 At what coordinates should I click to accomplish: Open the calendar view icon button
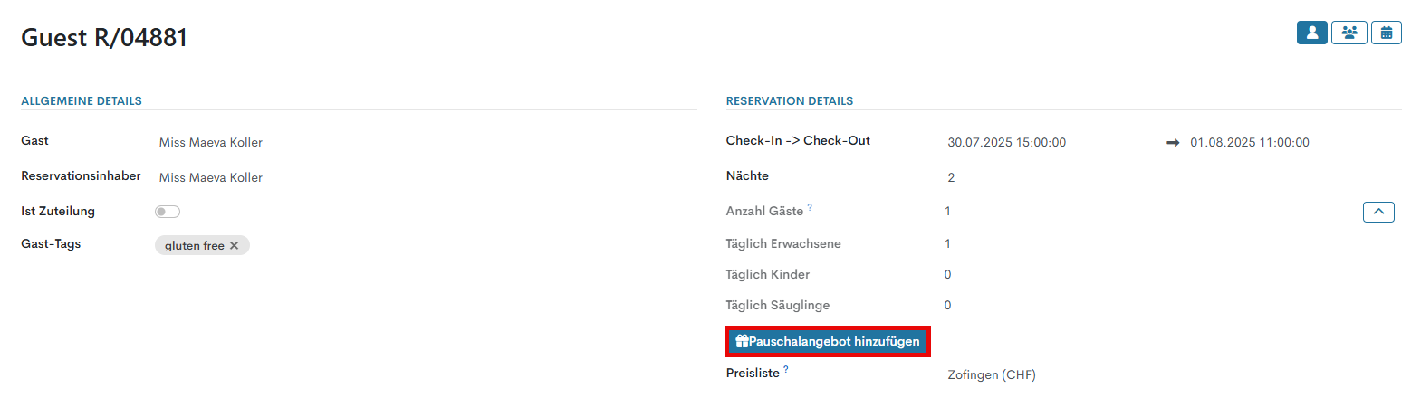coord(1386,33)
